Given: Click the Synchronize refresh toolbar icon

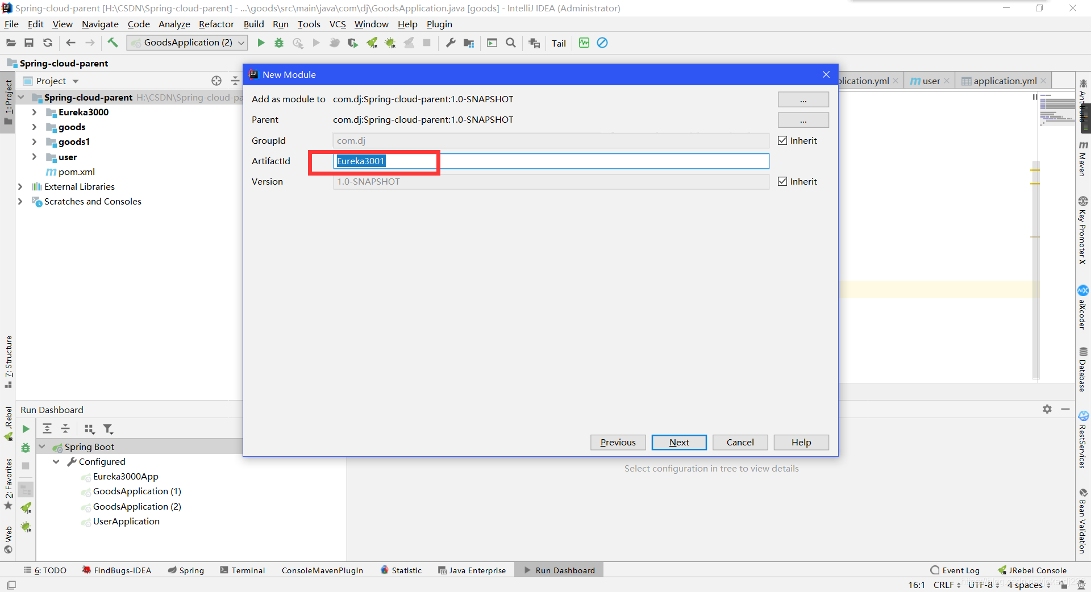Looking at the screenshot, I should (48, 43).
